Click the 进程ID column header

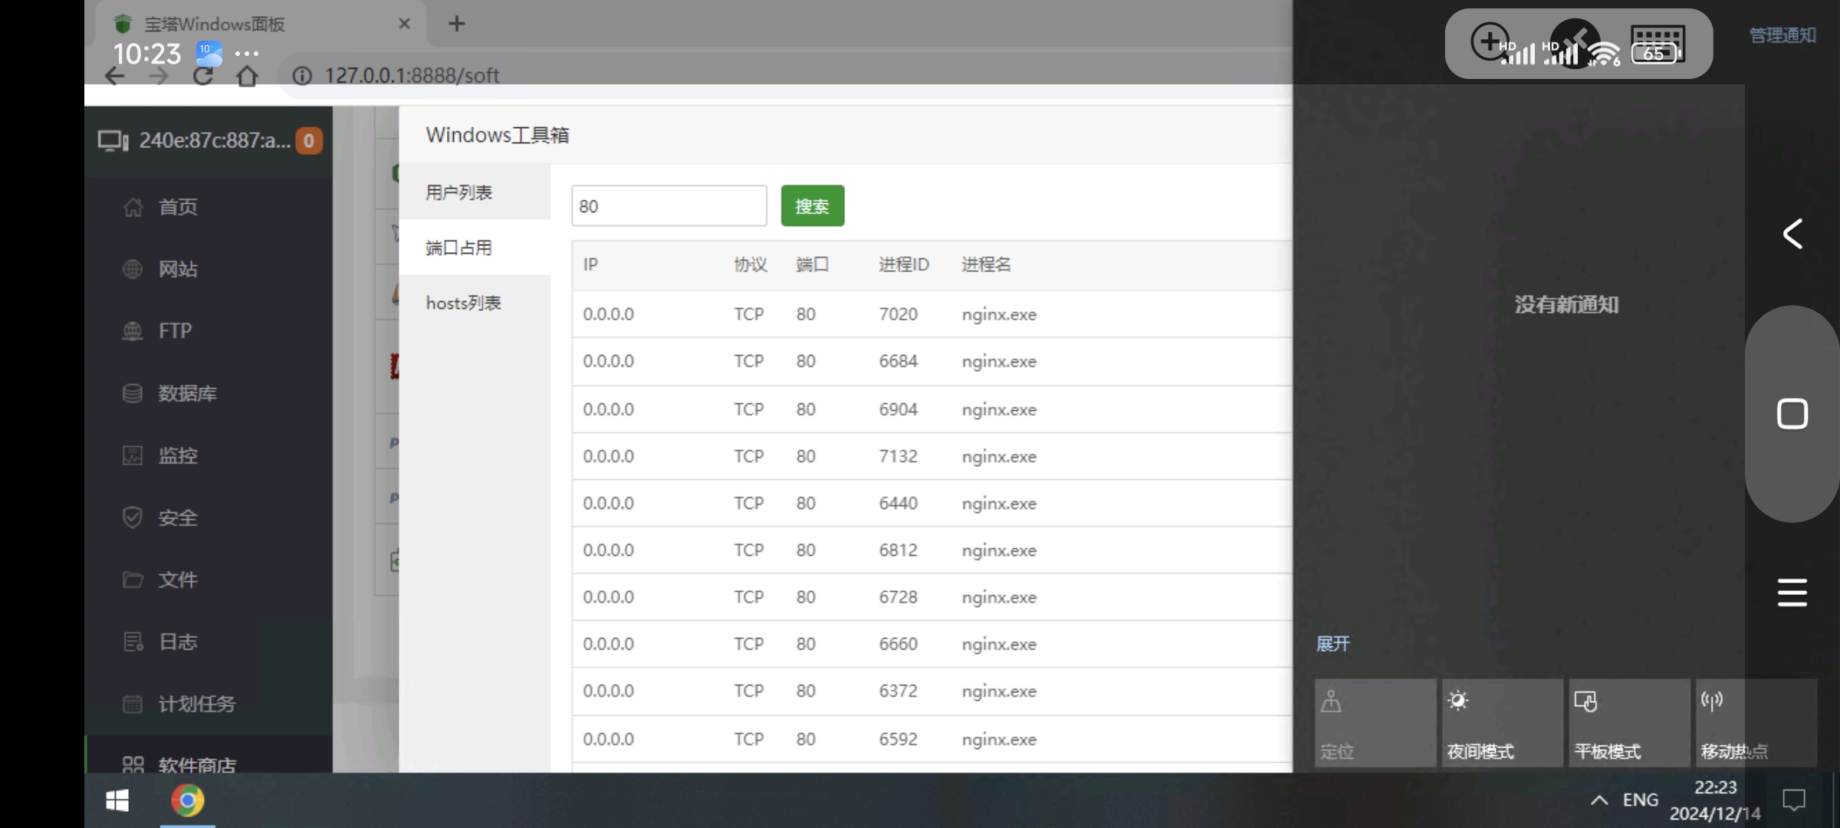coord(904,264)
